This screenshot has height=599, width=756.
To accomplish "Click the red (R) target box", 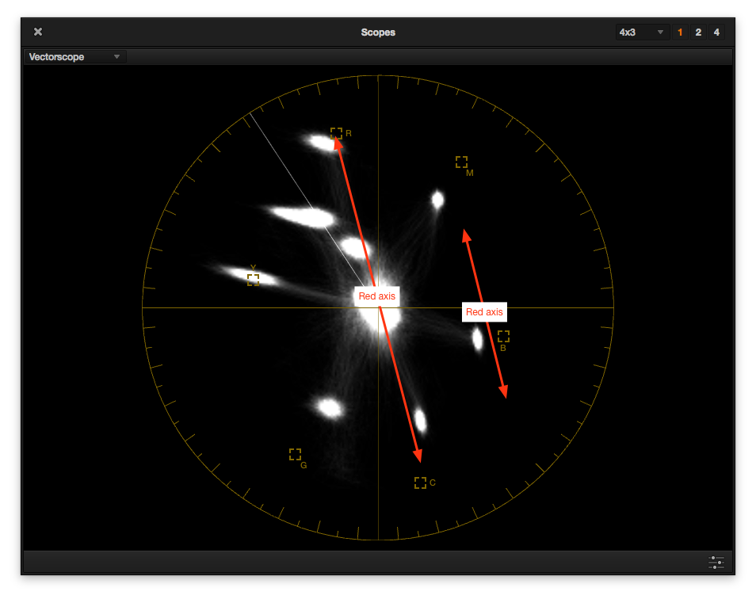I will click(x=337, y=134).
